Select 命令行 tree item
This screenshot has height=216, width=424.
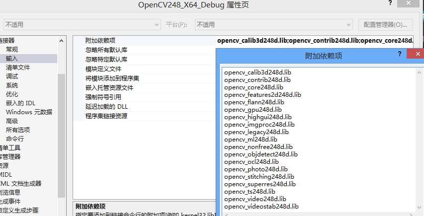pos(15,139)
